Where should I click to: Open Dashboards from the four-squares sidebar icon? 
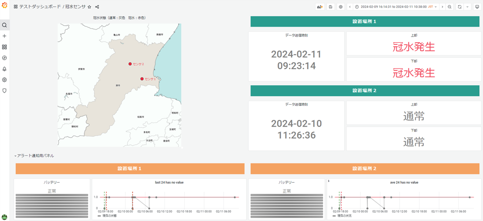[x=4, y=47]
